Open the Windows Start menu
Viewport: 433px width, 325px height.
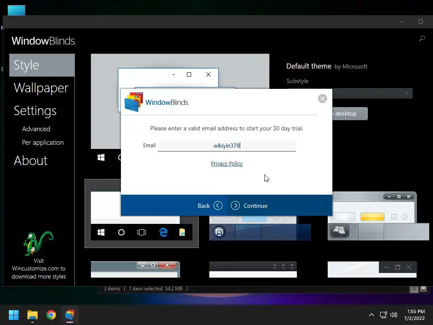click(14, 315)
